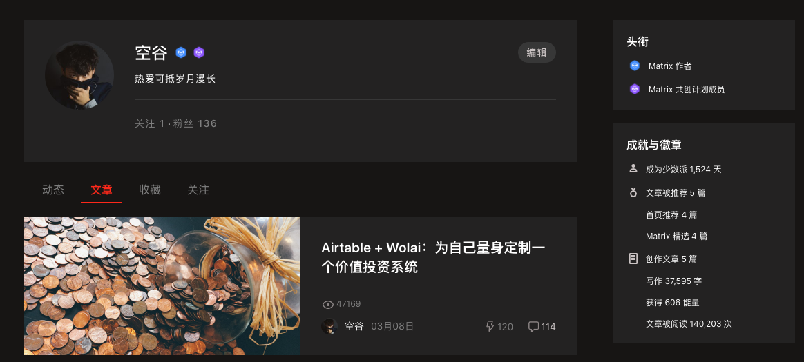Screen dimensions: 804x362
Task: Click the 编辑 profile button
Action: pyautogui.click(x=537, y=52)
